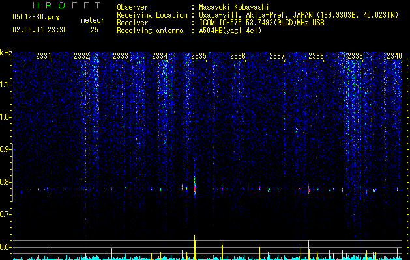The height and width of the screenshot is (260, 410).
Task: Click the tallest yellow peak in the power graph
Action: point(194,247)
